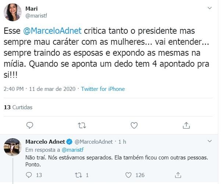View the 13 Curtidas likes list
The image size is (222, 184).
(x=18, y=107)
